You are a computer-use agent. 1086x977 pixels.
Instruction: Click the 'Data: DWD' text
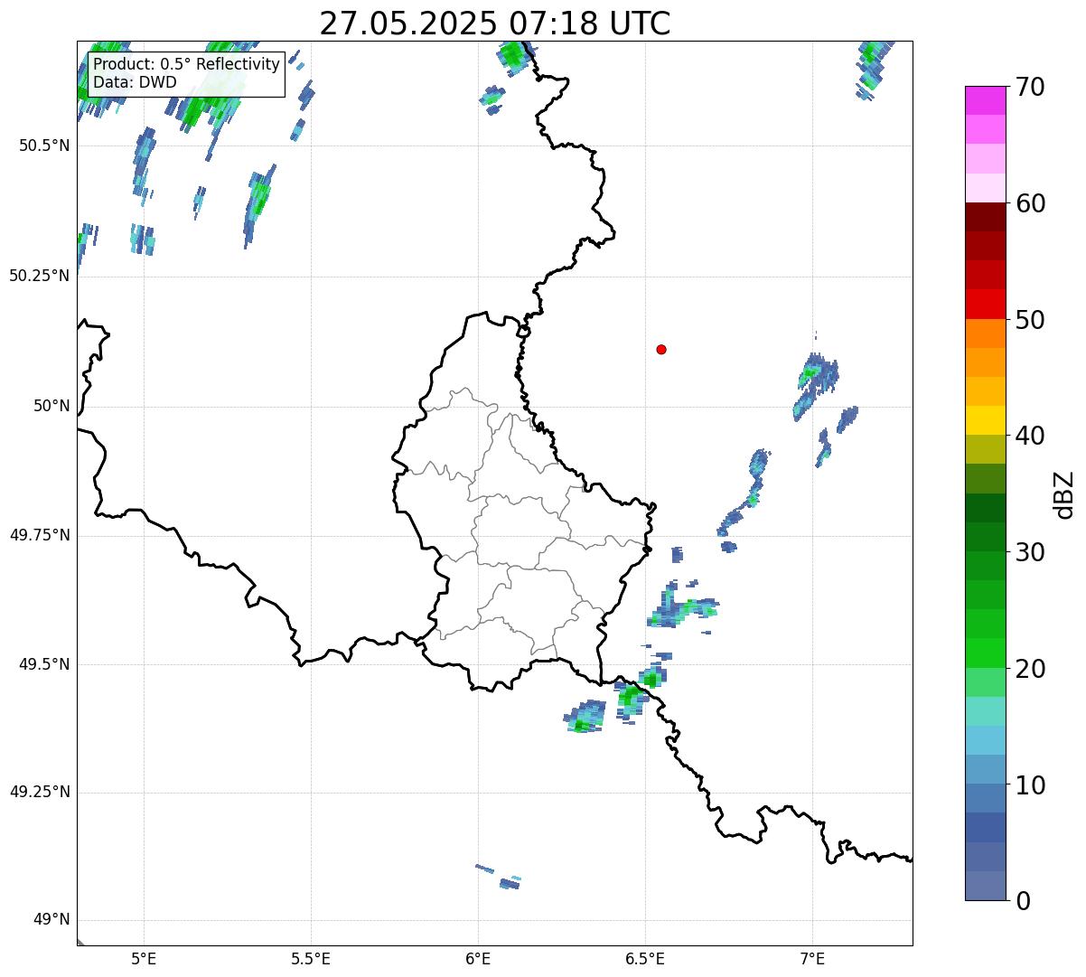pos(135,82)
